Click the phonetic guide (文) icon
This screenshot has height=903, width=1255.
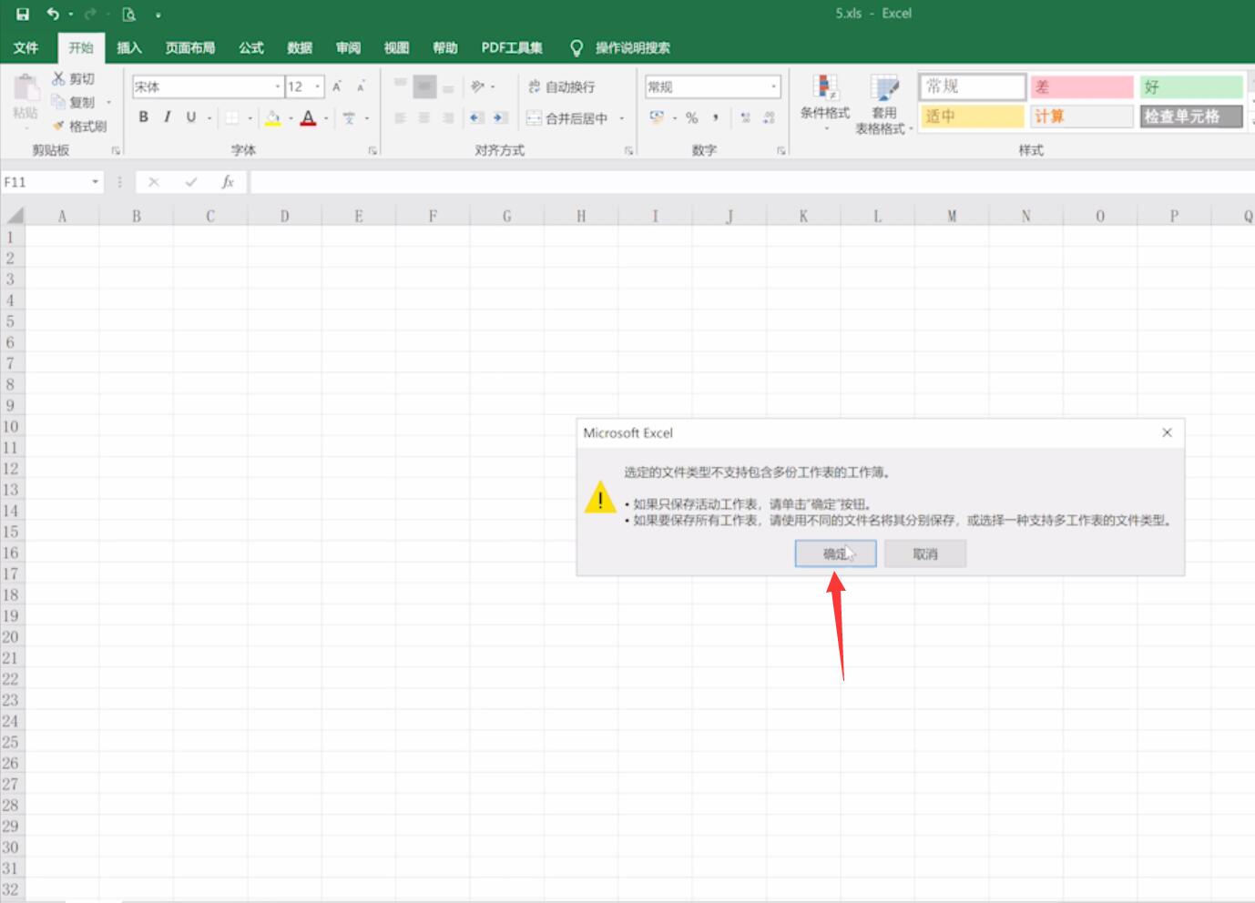point(349,117)
